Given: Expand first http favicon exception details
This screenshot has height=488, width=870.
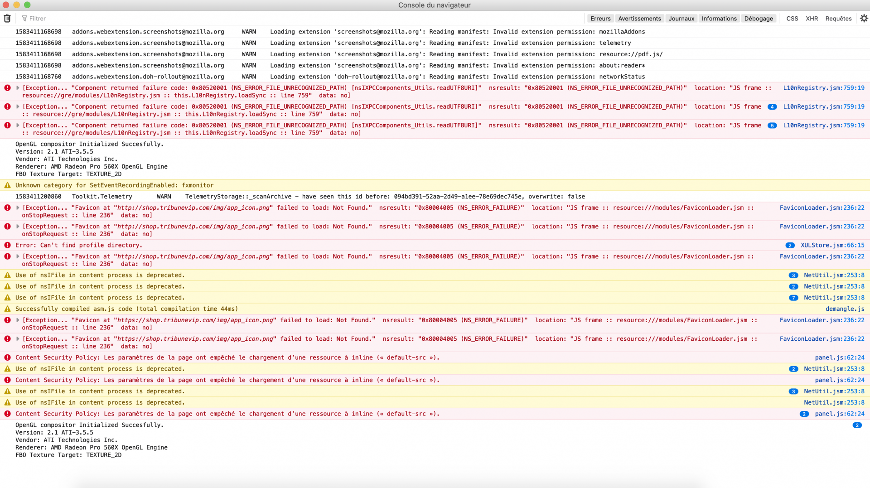Looking at the screenshot, I should coord(18,208).
